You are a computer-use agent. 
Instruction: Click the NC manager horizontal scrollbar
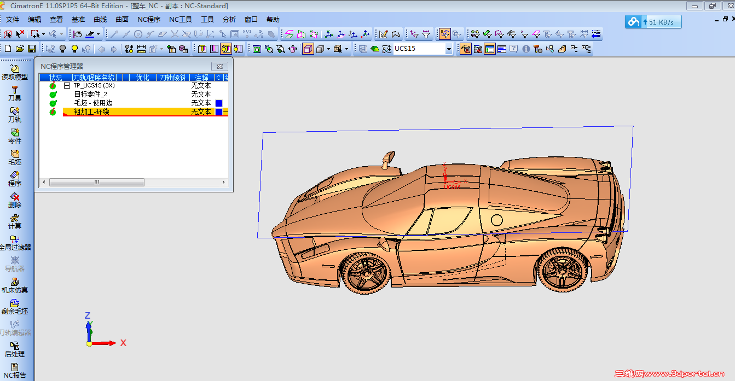[97, 183]
